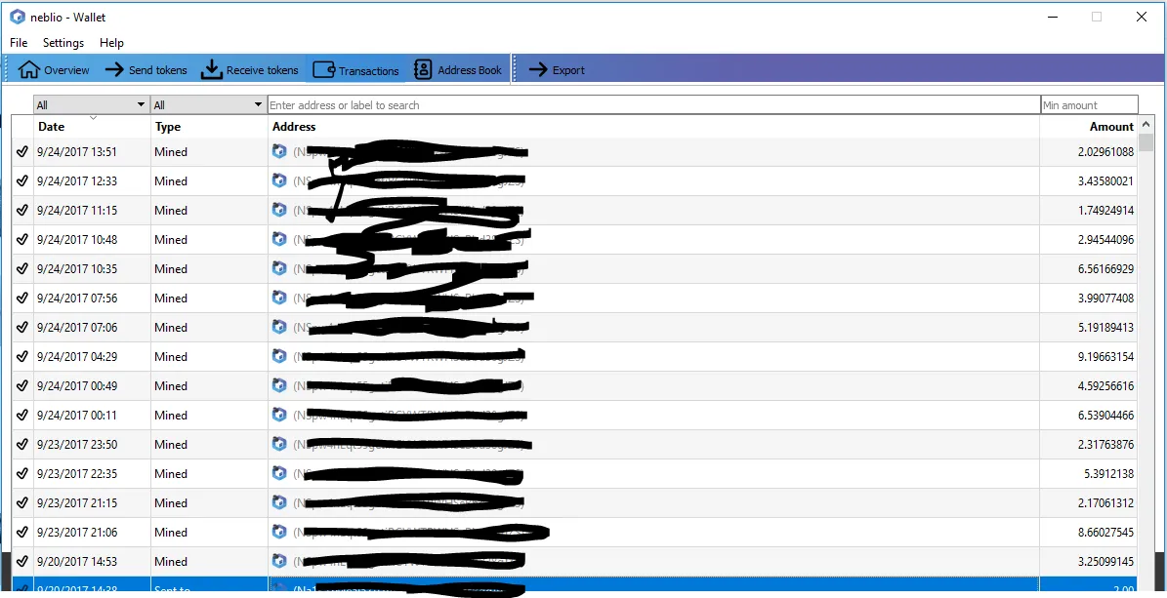1167x598 pixels.
Task: Click the Export button
Action: pyautogui.click(x=557, y=70)
